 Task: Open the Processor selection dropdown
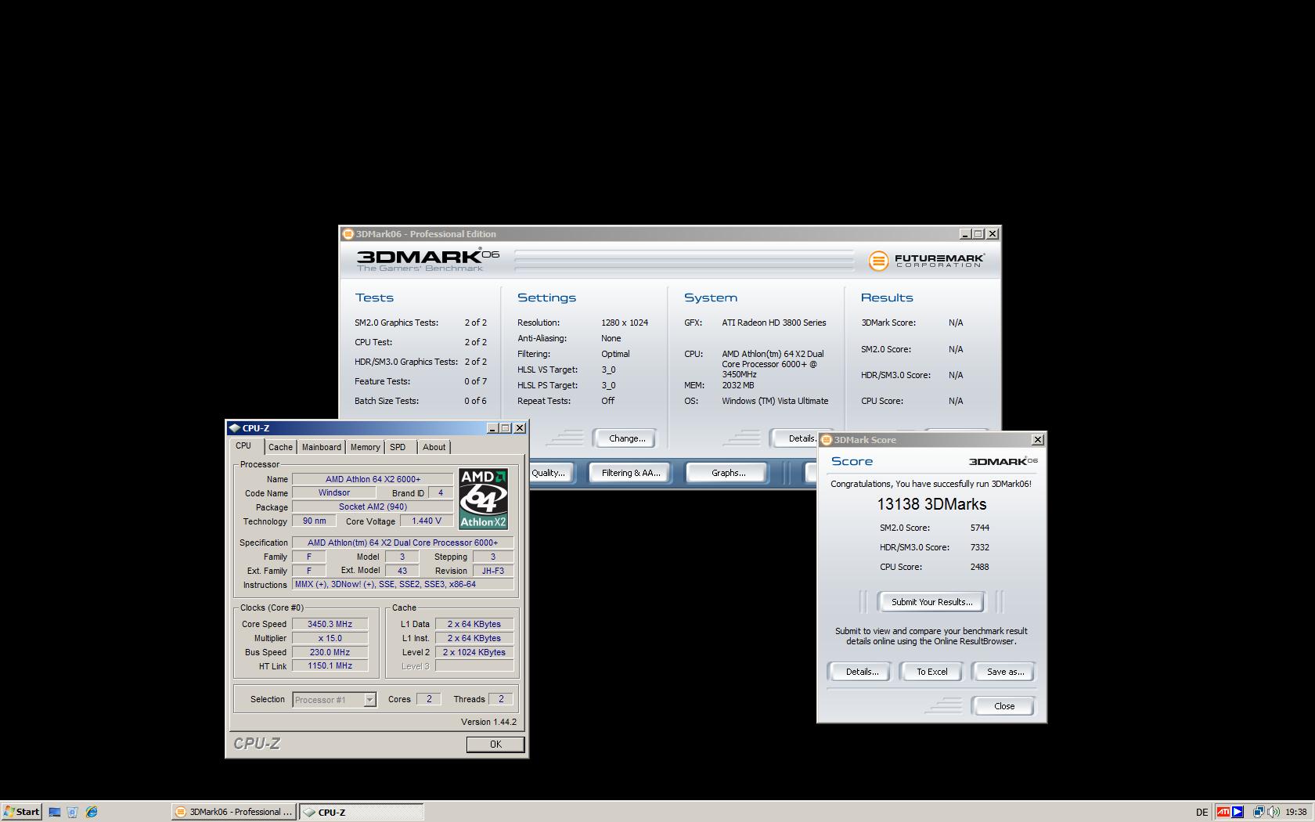(334, 700)
